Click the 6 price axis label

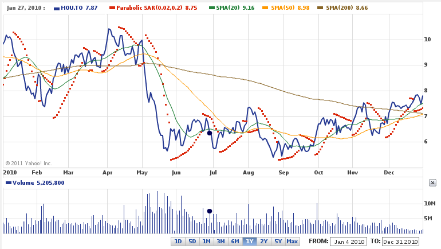426,142
